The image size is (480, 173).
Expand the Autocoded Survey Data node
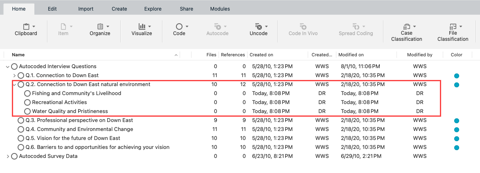[8, 156]
